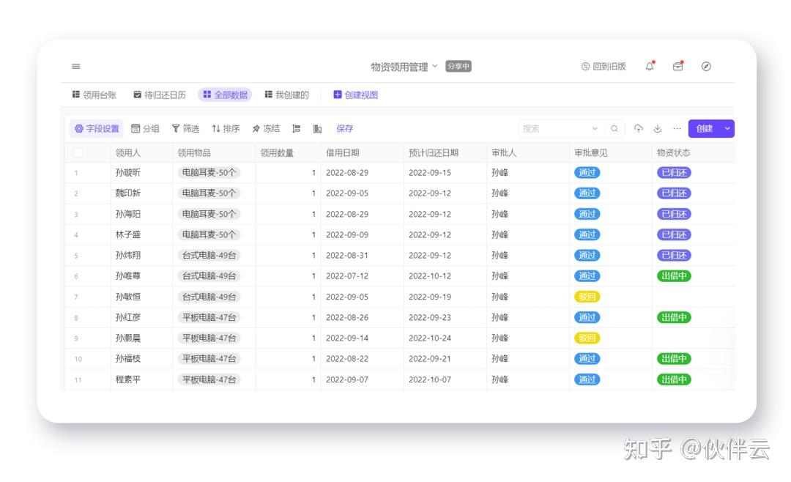Click 电脑耳麦-50个 tag in 魏印新 row
The width and height of the screenshot is (791, 482).
209,193
